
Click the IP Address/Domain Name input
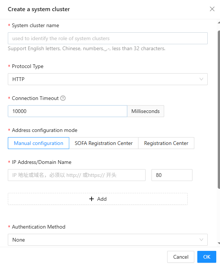[x=77, y=175]
